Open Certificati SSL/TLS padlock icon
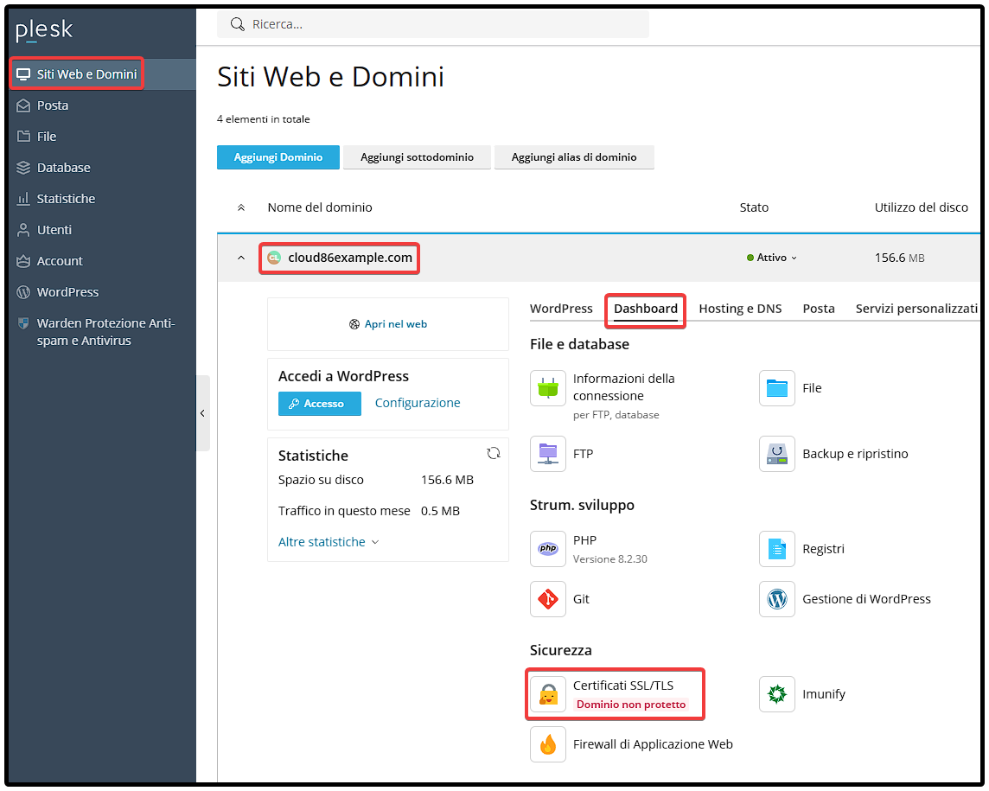Viewport: 989px width, 791px height. tap(547, 694)
